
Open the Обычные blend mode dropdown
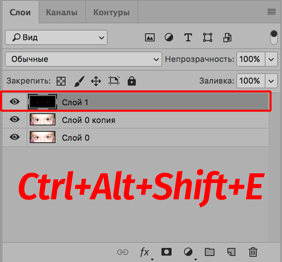84,59
